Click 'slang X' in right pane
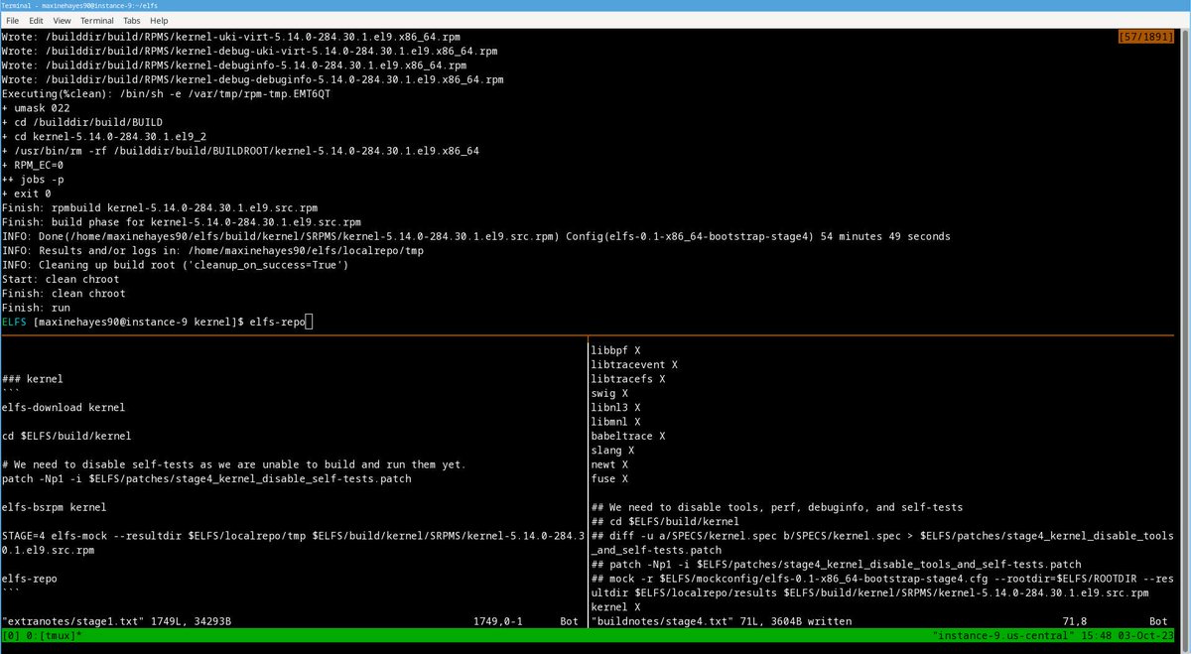The image size is (1191, 654). (612, 451)
